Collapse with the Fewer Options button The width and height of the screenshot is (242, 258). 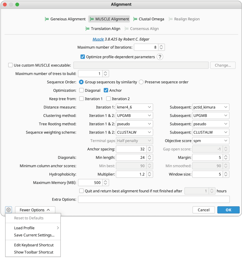point(35,210)
